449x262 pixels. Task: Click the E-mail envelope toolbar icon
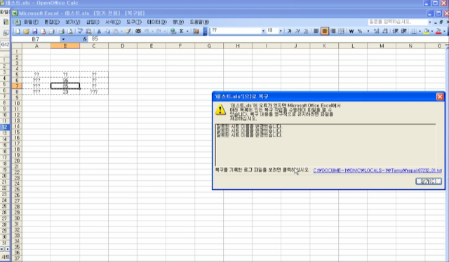51,31
